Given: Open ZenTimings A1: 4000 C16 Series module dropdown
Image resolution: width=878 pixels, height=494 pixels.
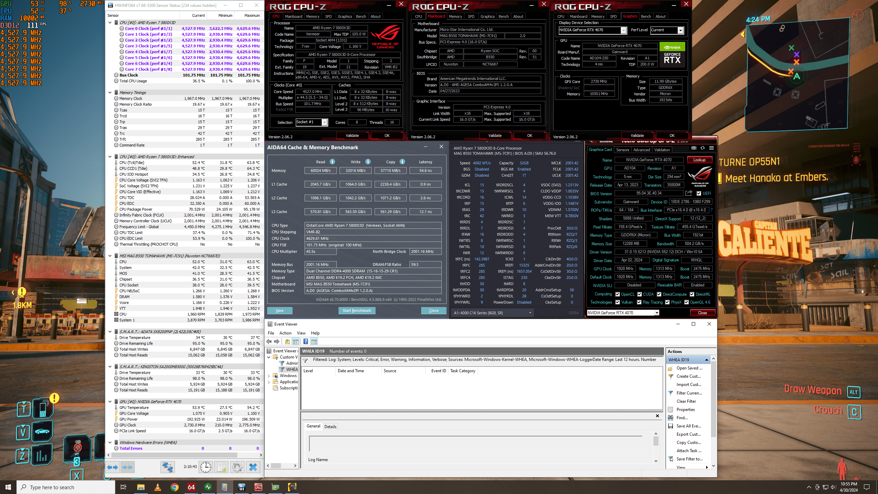Looking at the screenshot, I should (493, 313).
